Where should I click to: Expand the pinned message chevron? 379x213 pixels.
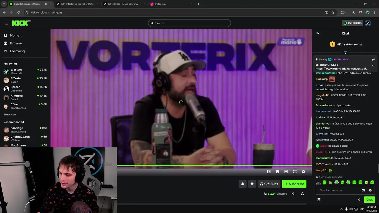373,66
